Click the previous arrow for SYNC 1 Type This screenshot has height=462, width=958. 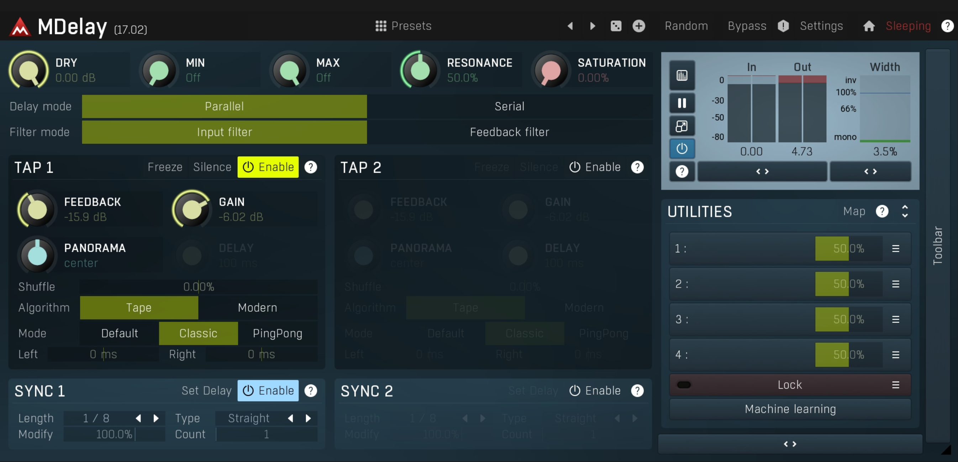tap(290, 419)
